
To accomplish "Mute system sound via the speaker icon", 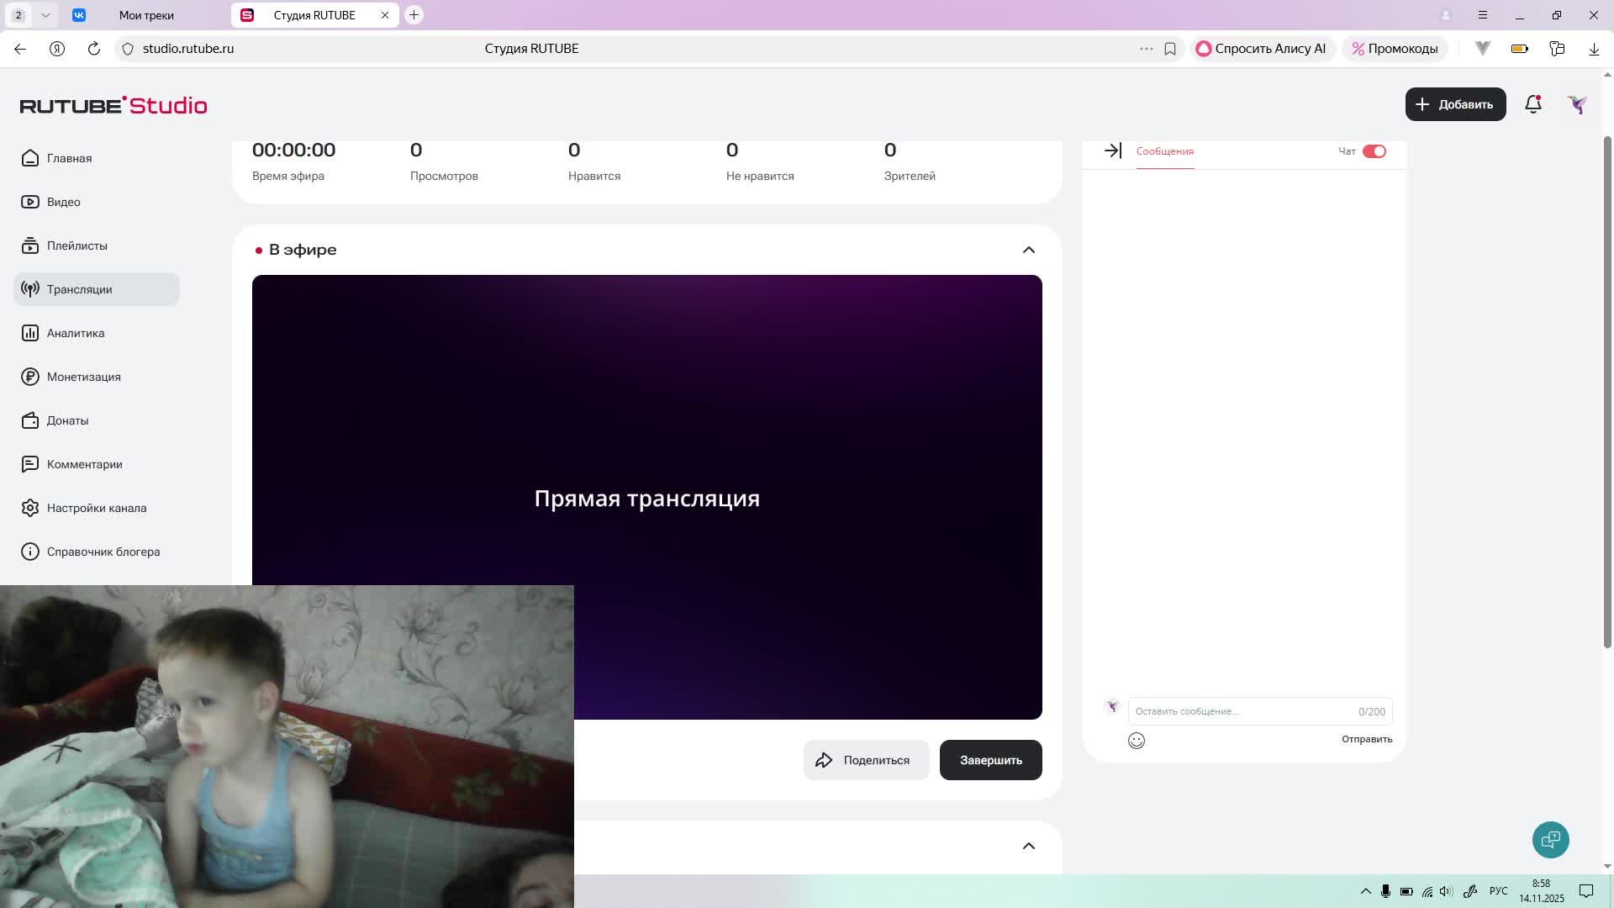I will [1445, 890].
